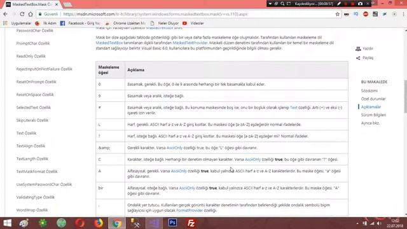Jump to Sözdizimi section
The height and width of the screenshot is (229, 407).
[369, 91]
